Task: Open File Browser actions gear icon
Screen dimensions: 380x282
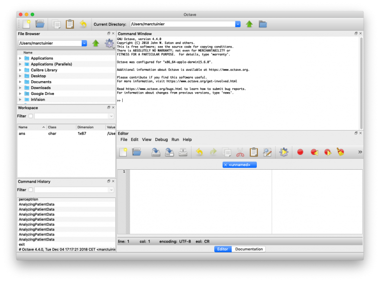Action: click(109, 43)
